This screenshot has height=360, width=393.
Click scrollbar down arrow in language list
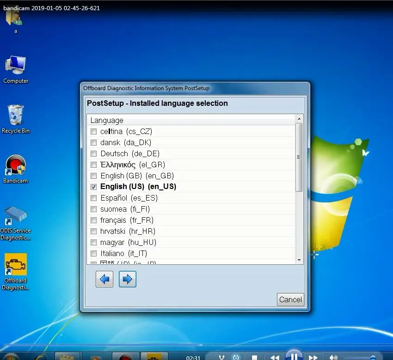pyautogui.click(x=299, y=260)
